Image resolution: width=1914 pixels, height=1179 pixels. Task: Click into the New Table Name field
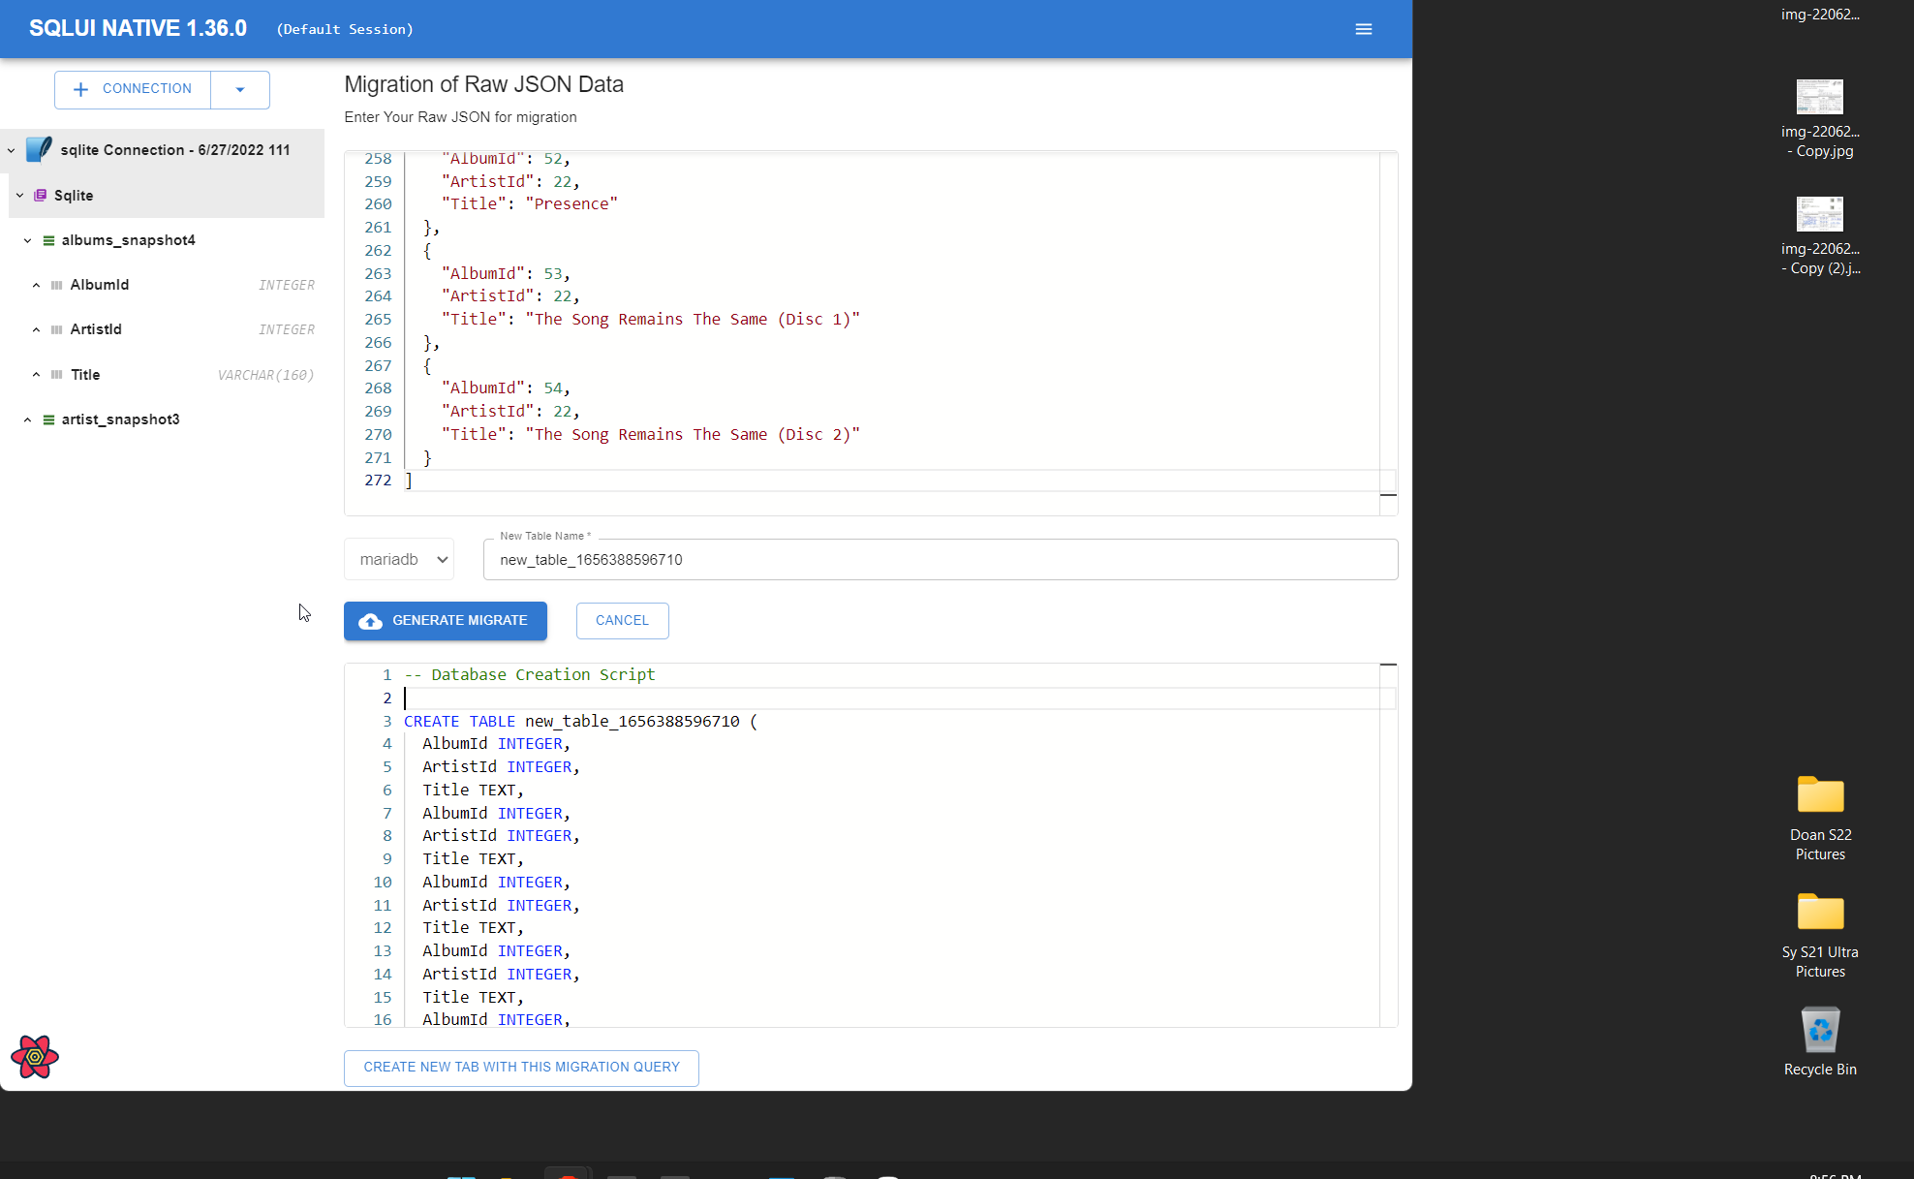point(941,560)
